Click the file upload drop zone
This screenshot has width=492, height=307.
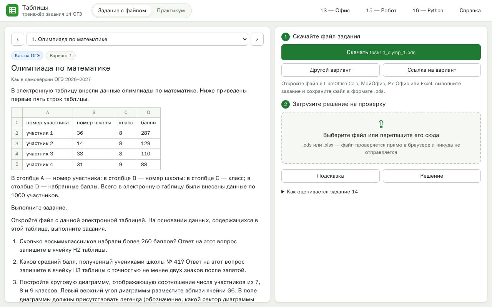point(381,138)
